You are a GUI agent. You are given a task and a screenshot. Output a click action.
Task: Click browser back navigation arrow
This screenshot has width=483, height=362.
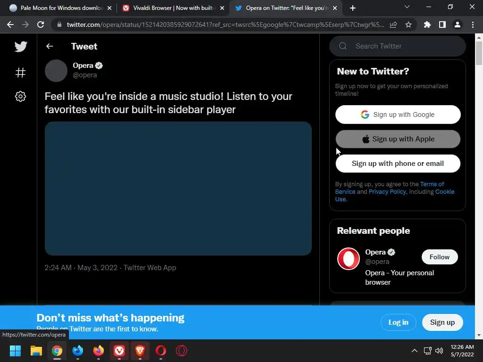click(10, 25)
